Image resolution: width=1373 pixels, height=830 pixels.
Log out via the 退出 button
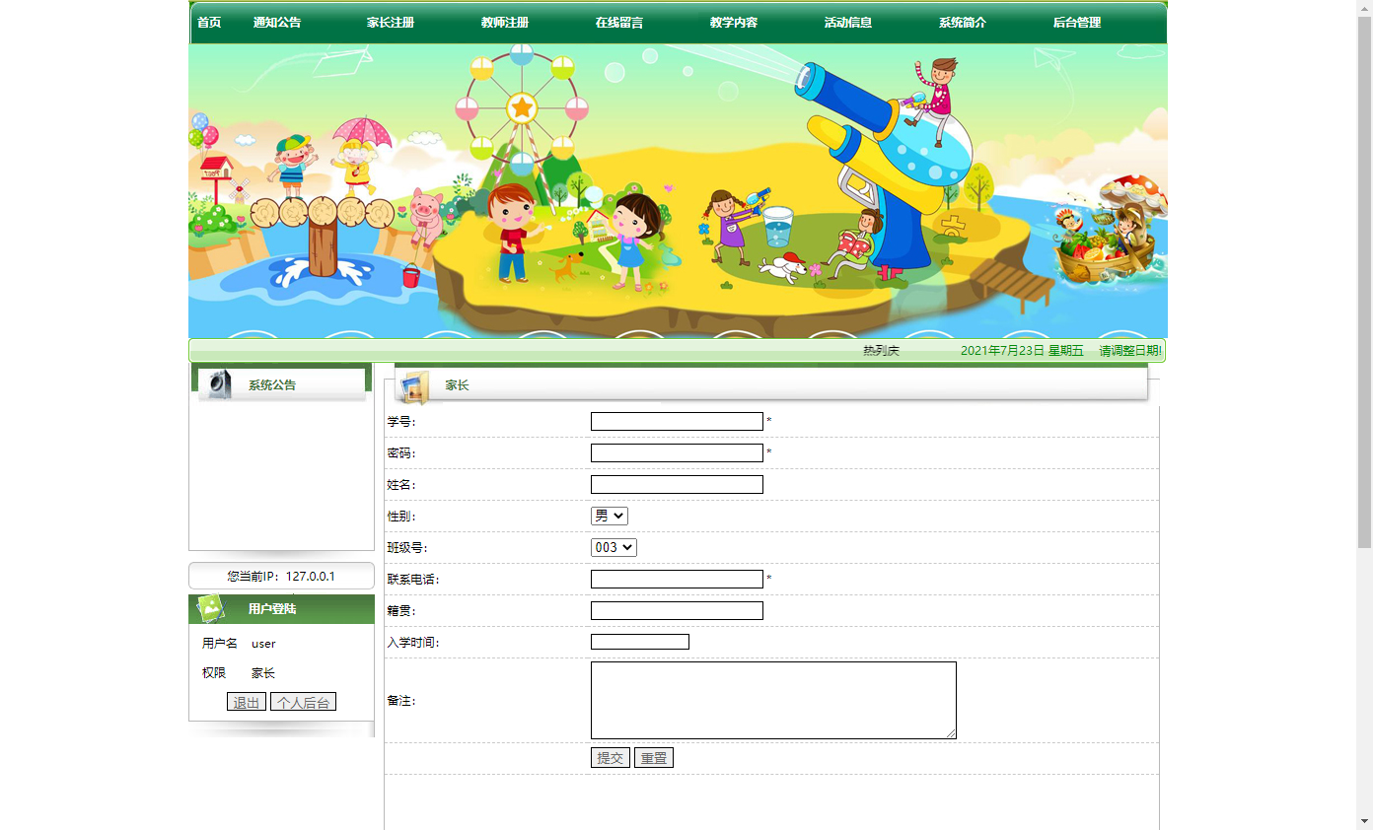coord(246,701)
